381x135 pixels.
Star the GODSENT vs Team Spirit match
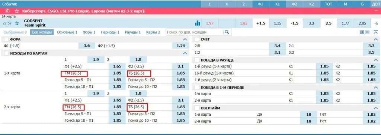[x=17, y=23]
